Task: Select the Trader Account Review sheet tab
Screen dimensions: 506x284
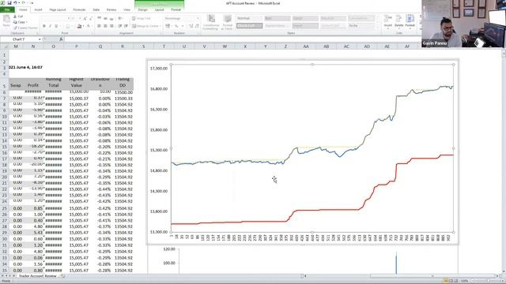Action: pos(37,276)
